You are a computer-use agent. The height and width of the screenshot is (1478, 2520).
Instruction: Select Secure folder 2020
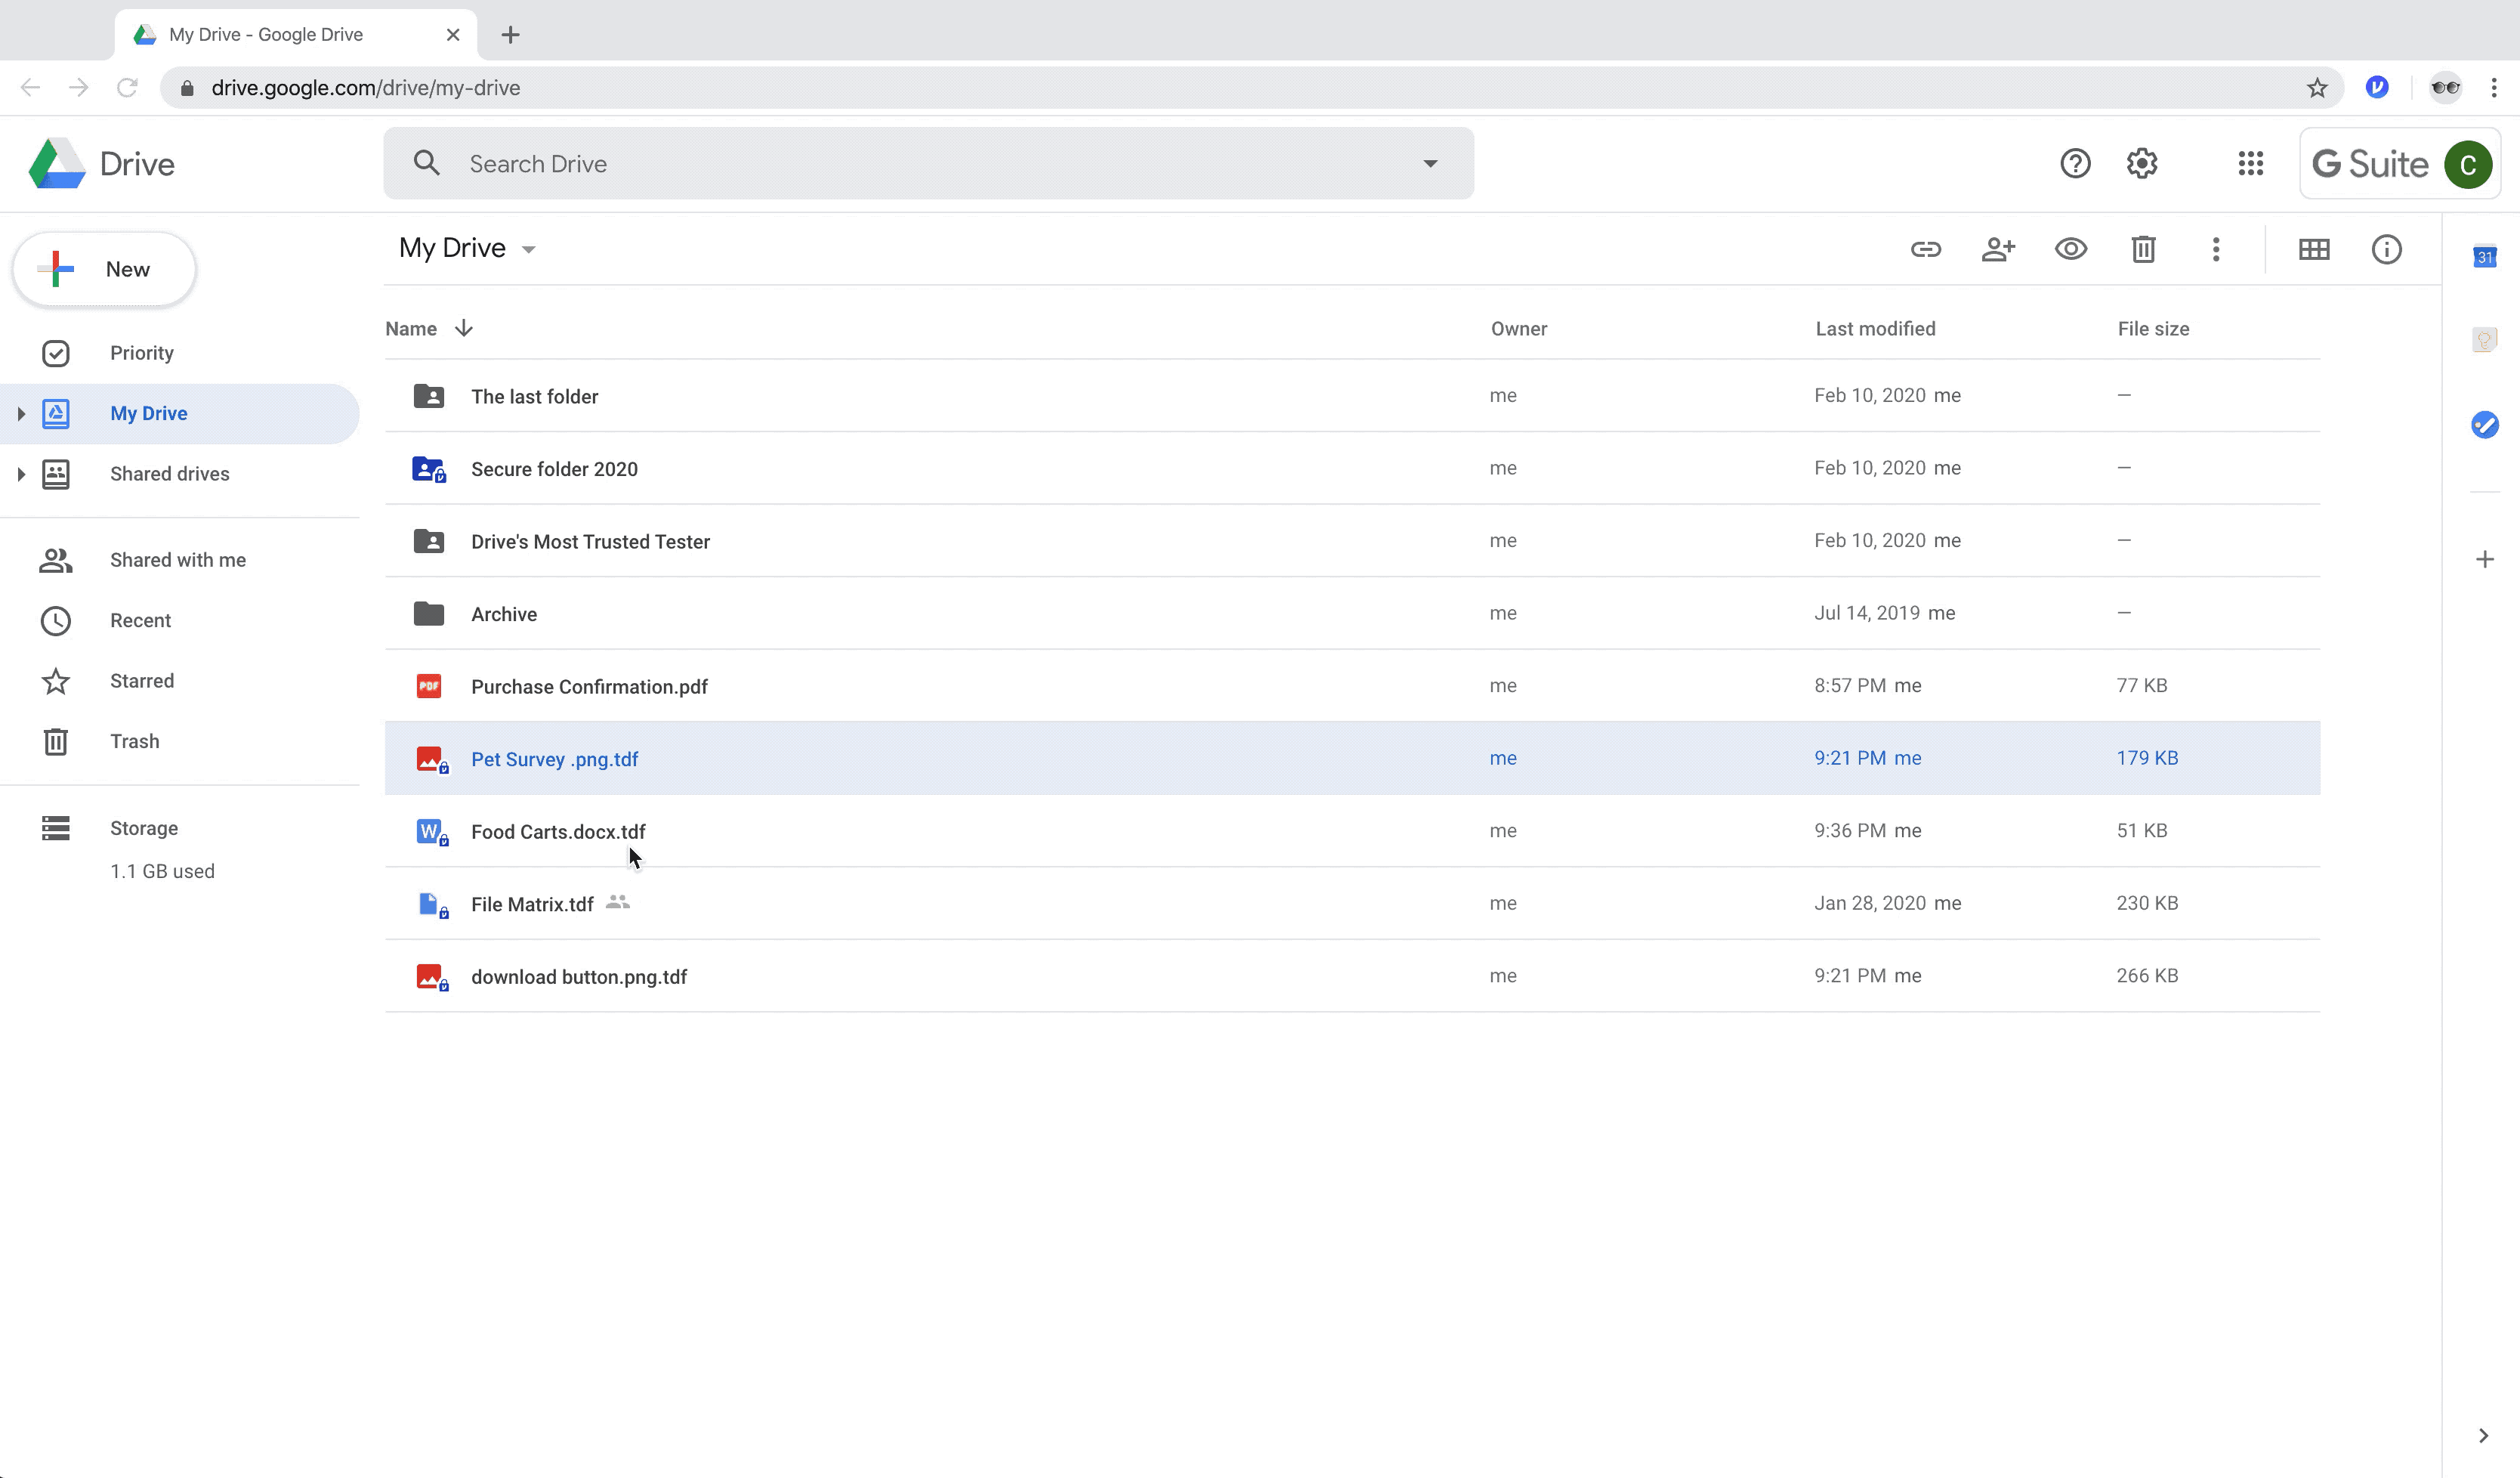pyautogui.click(x=1352, y=469)
